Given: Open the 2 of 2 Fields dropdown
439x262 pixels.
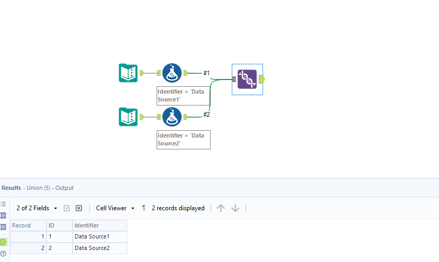Looking at the screenshot, I should [37, 208].
